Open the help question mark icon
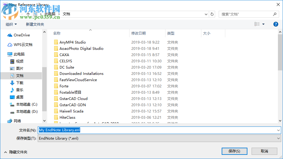 pos(276,24)
